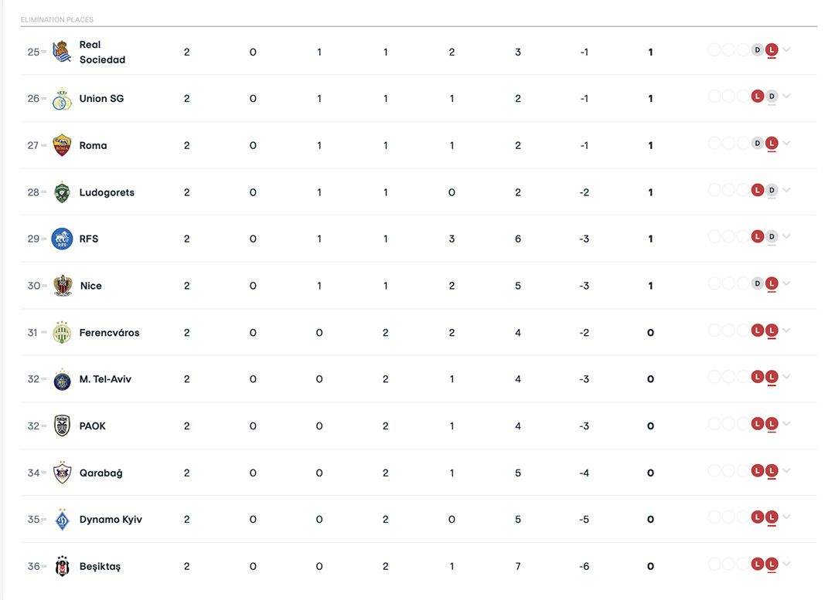The height and width of the screenshot is (600, 835).
Task: Click the Real Sociedad club crest
Action: click(62, 52)
